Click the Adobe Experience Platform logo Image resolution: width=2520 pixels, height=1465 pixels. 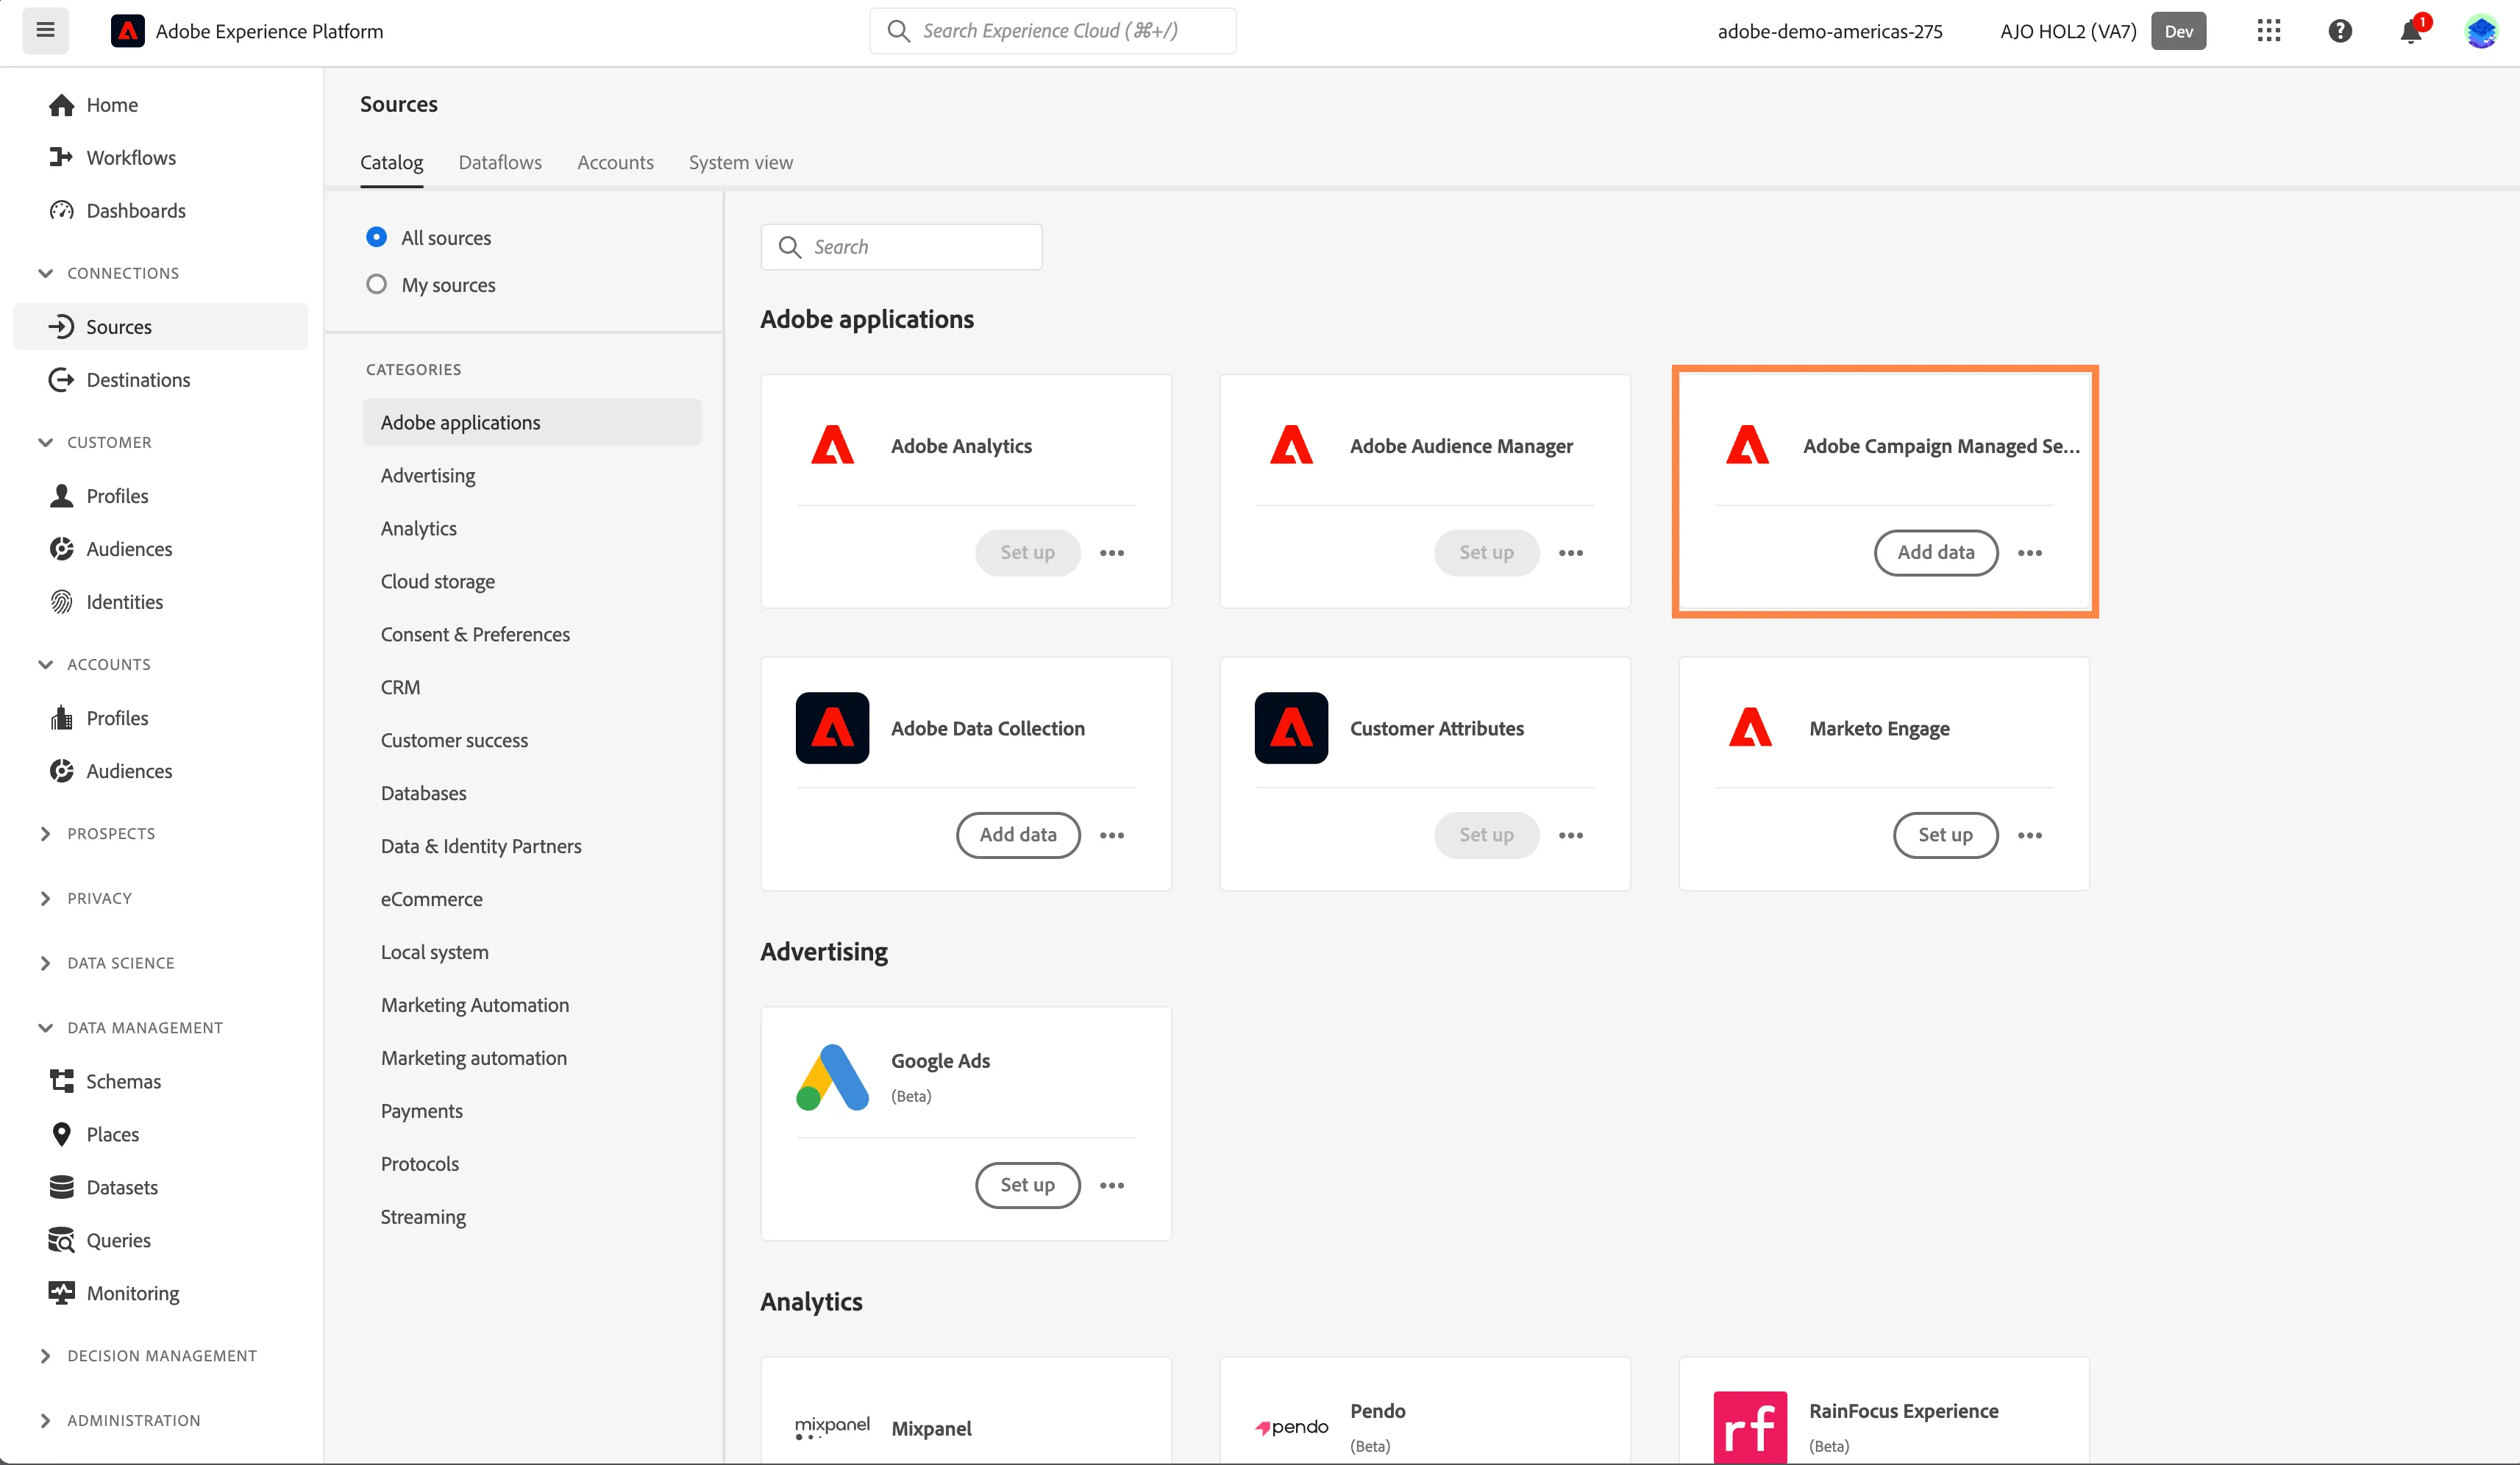click(127, 31)
